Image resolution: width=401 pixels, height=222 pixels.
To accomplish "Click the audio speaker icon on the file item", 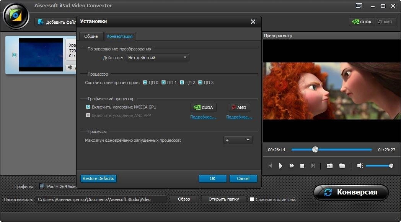I will pyautogui.click(x=70, y=68).
